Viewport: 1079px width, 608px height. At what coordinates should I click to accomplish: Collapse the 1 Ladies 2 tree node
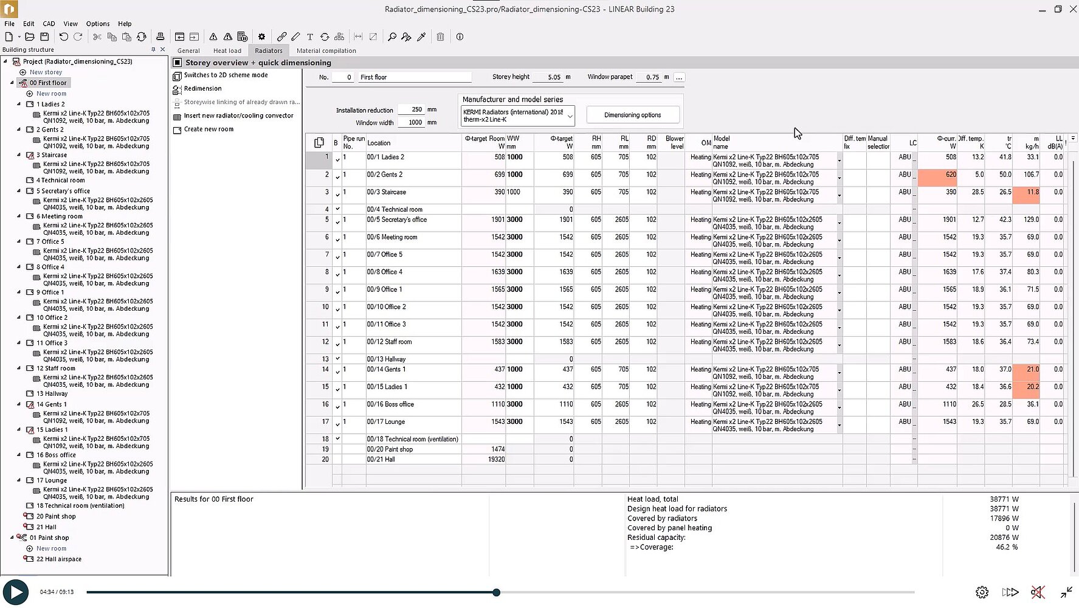19,104
